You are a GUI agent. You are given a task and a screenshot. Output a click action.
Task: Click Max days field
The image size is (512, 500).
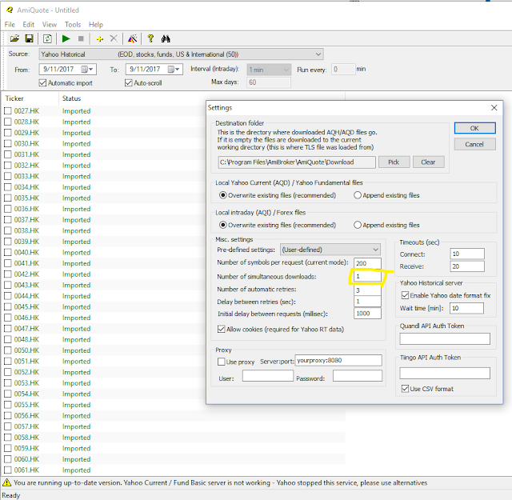pyautogui.click(x=269, y=82)
